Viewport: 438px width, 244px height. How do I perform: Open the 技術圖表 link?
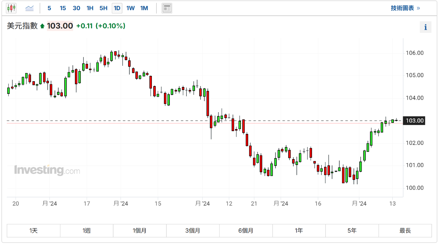405,8
